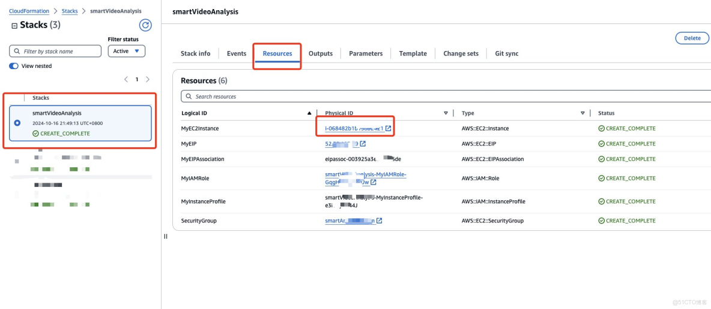Go to next stacks page arrow

tap(148, 79)
